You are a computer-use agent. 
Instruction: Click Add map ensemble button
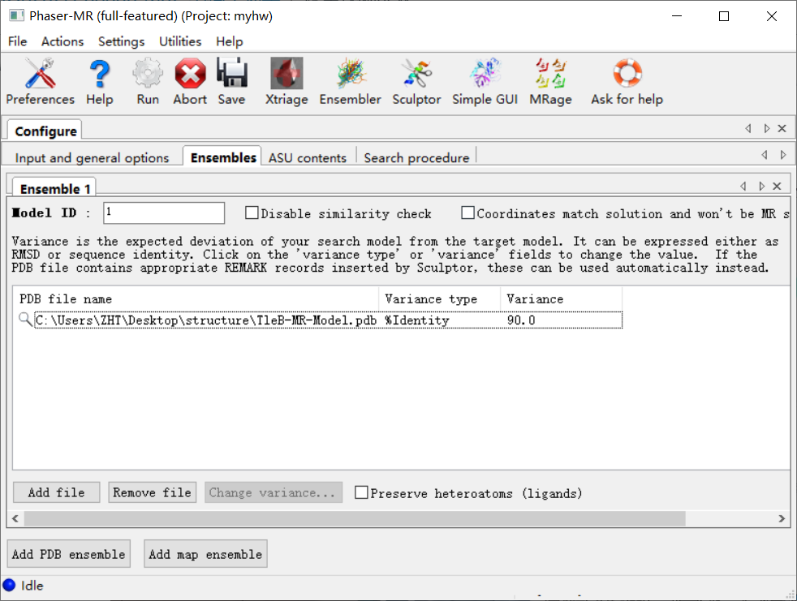[x=205, y=554]
